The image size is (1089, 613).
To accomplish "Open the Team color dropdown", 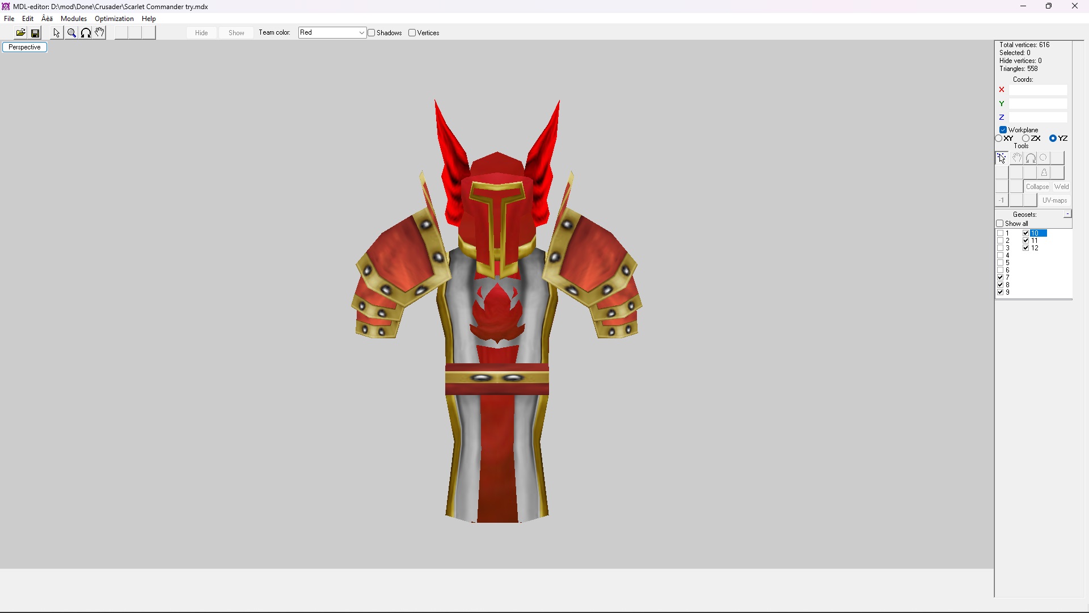I will pyautogui.click(x=332, y=33).
